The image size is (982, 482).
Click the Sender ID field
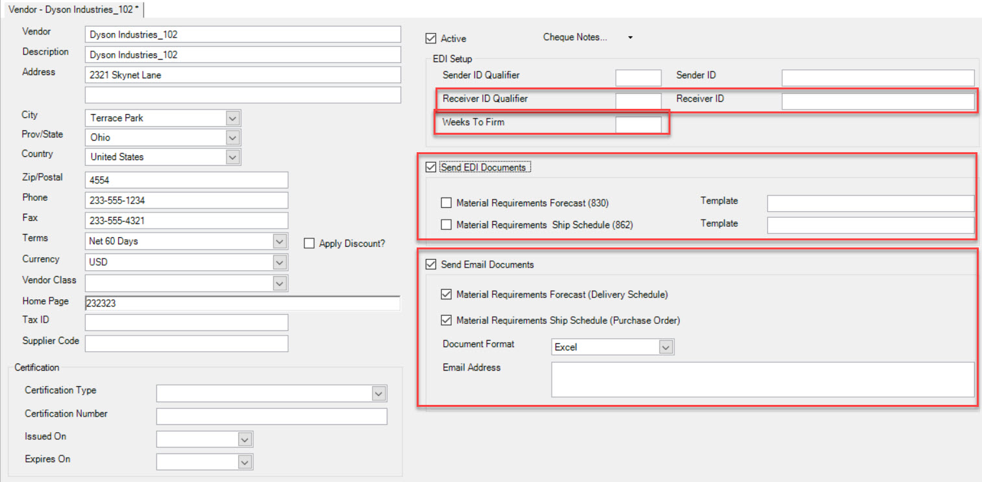pyautogui.click(x=878, y=78)
